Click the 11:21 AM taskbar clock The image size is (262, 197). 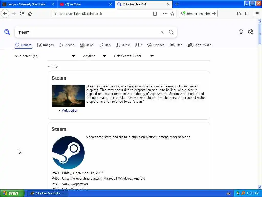click(253, 193)
